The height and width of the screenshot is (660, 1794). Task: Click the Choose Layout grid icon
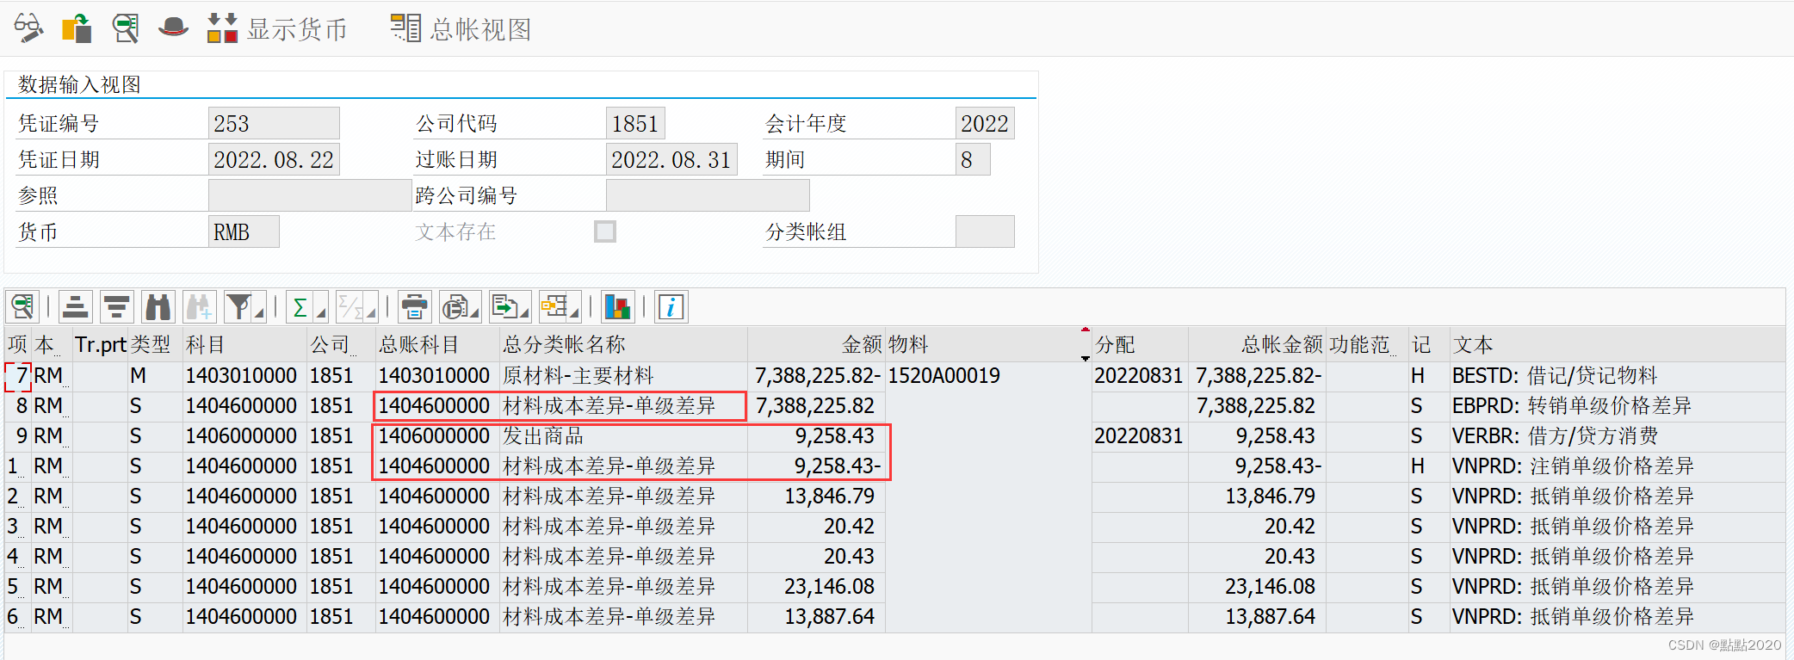click(x=554, y=307)
